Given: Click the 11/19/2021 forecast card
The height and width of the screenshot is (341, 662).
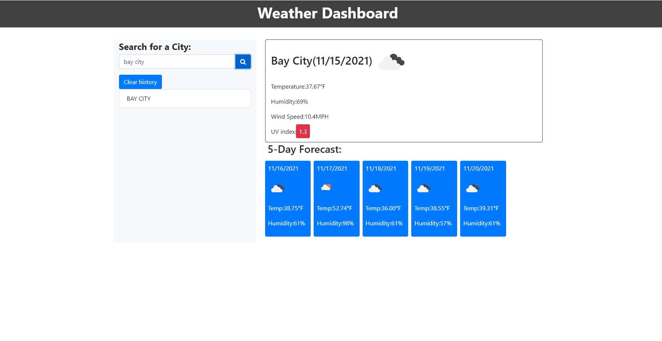Looking at the screenshot, I should [434, 199].
